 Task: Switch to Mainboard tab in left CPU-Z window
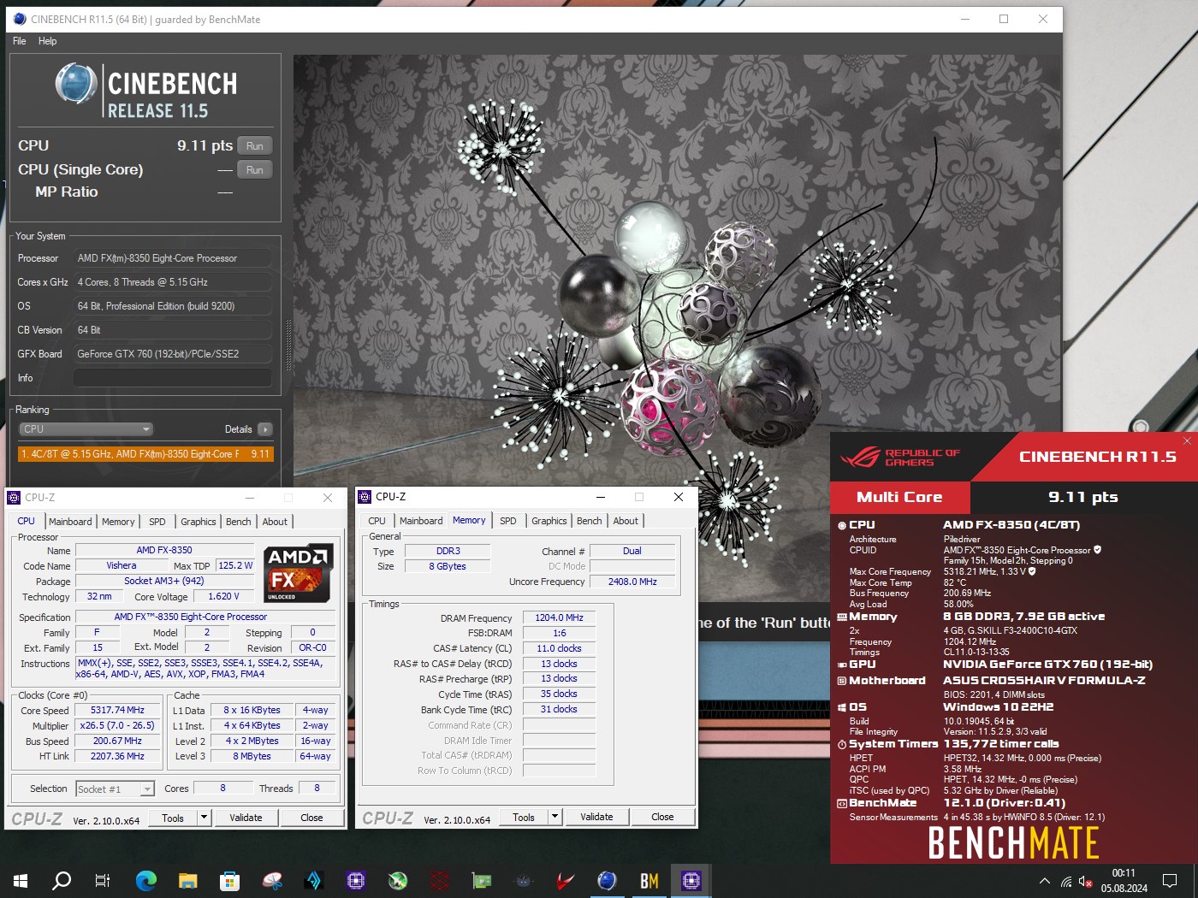(x=70, y=522)
